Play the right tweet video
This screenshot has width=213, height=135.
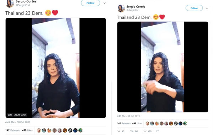pyautogui.click(x=163, y=67)
